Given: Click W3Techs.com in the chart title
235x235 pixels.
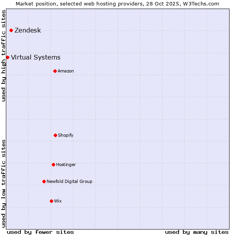Looking at the screenshot, I should 201,4.
